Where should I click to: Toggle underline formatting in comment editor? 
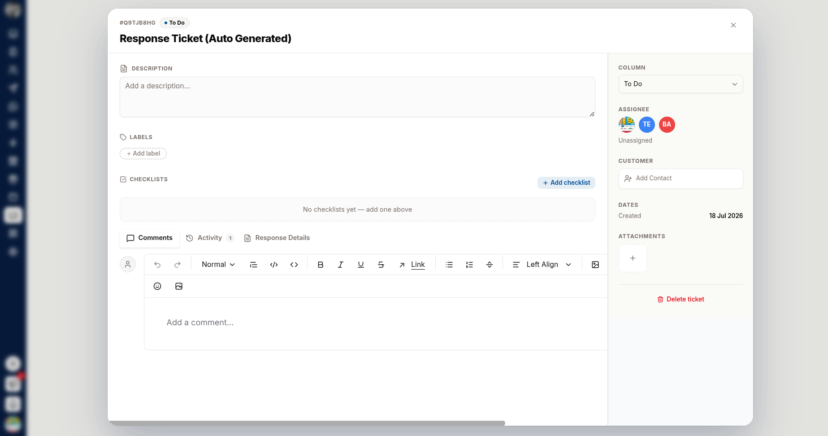(361, 265)
